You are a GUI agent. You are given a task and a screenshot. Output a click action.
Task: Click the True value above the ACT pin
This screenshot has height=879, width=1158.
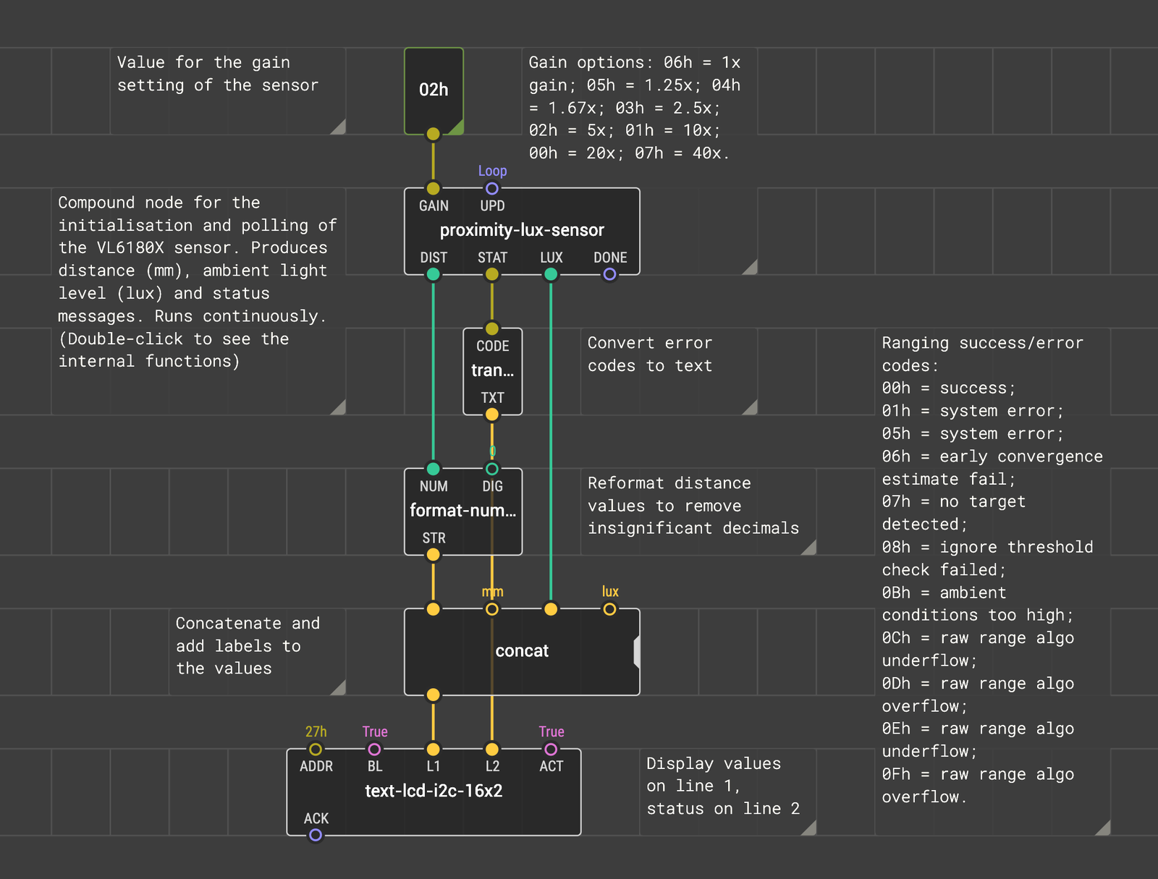click(551, 732)
